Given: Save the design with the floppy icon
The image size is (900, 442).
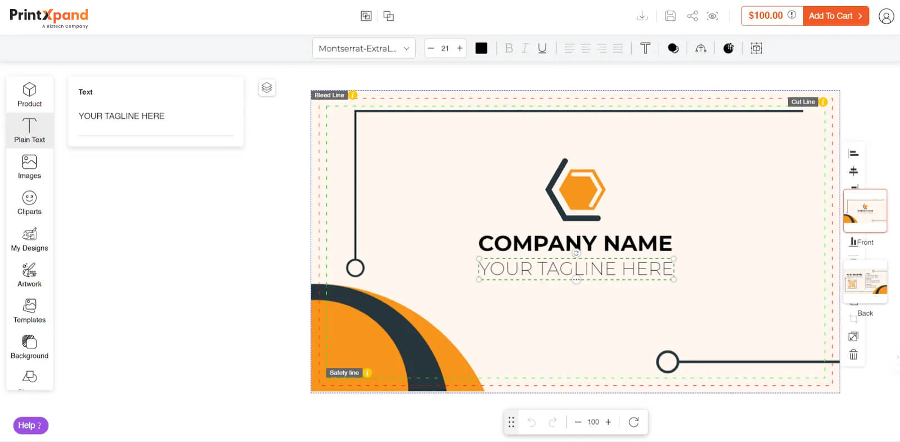Looking at the screenshot, I should 670,16.
